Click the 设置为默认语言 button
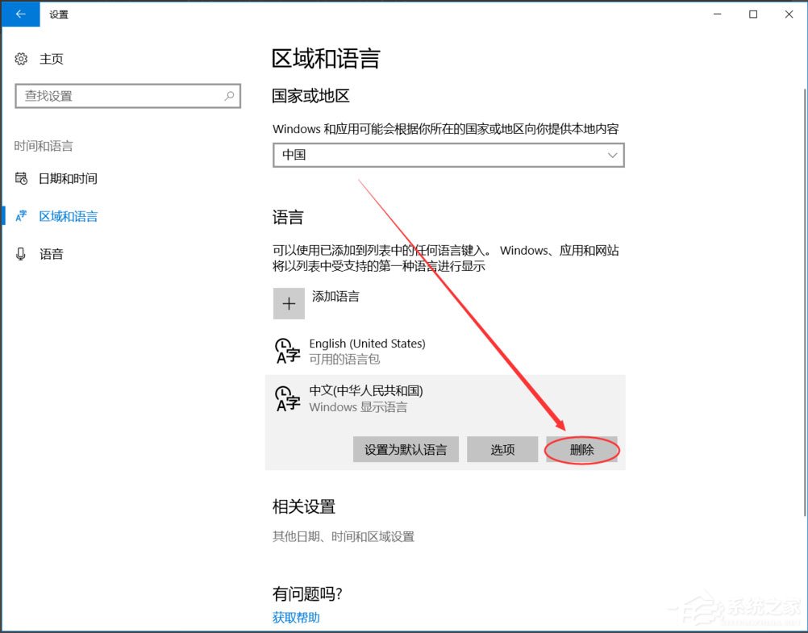Screen dimensions: 808x633 click(x=405, y=449)
